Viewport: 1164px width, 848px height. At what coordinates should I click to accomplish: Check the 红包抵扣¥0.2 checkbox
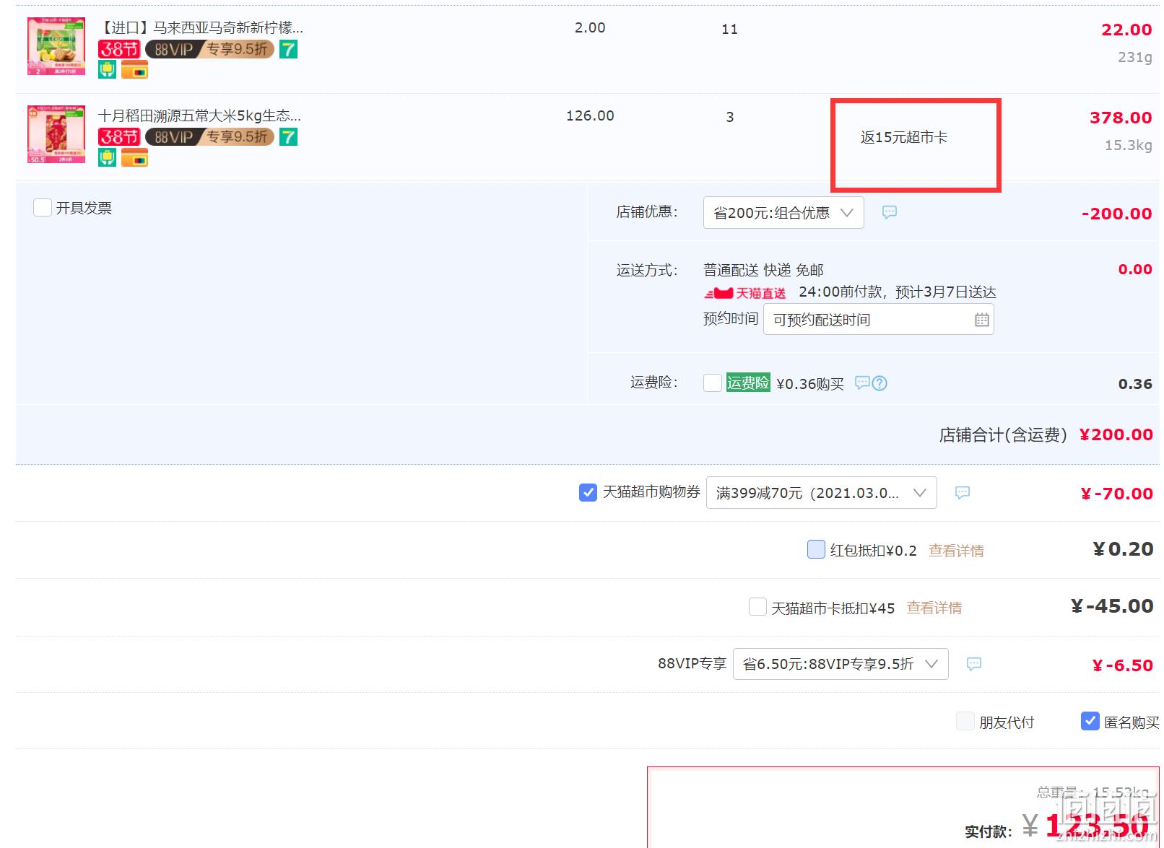816,549
